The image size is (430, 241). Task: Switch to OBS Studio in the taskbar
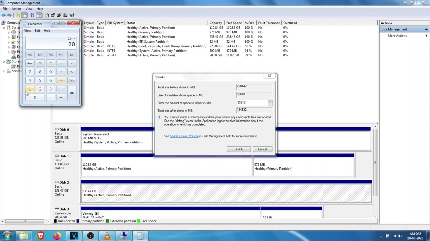coord(90,236)
